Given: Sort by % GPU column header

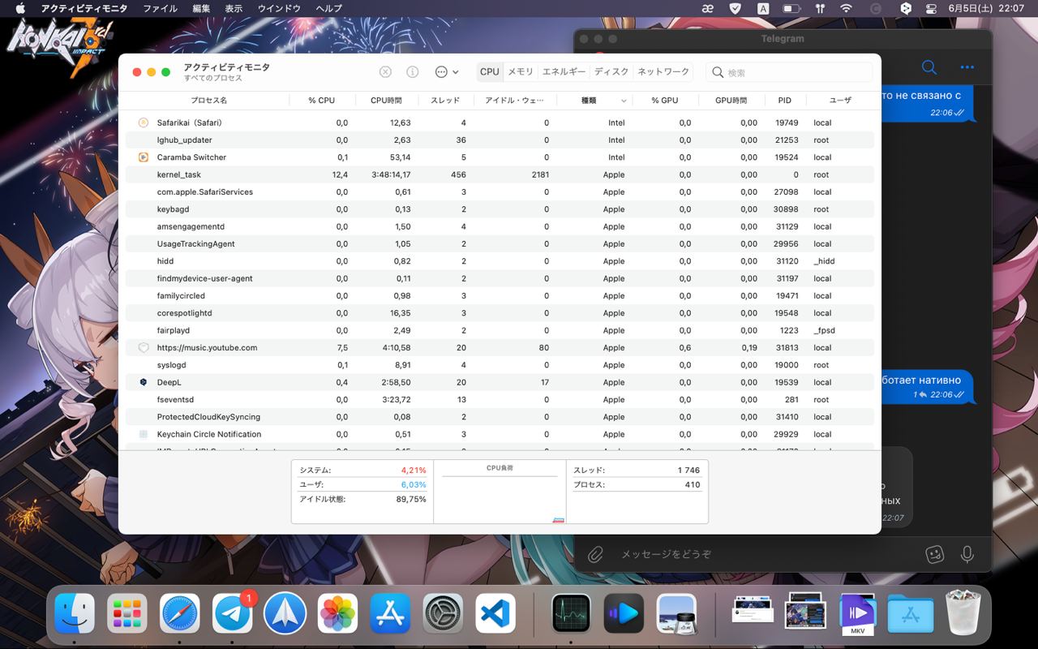Looking at the screenshot, I should point(665,101).
